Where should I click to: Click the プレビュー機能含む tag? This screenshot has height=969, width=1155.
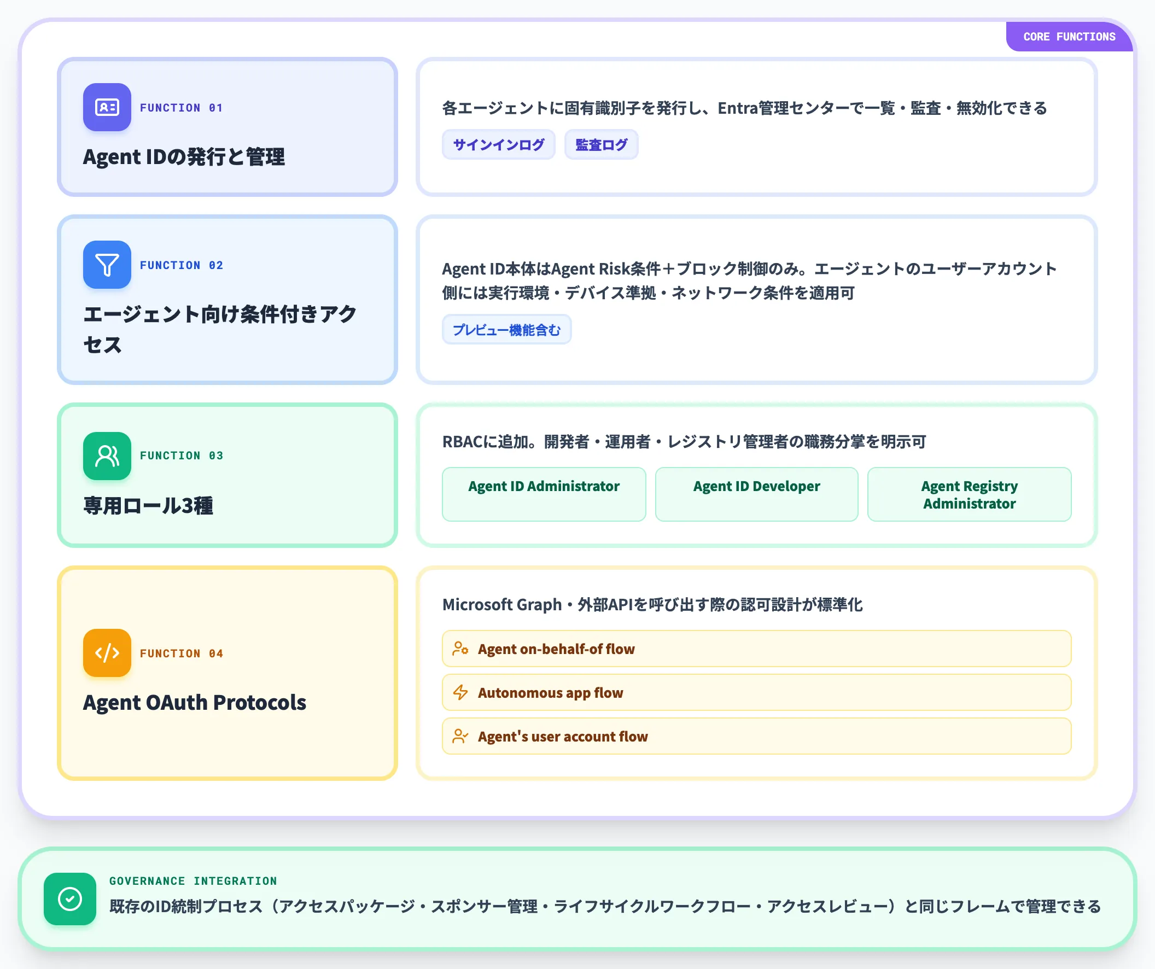coord(506,329)
